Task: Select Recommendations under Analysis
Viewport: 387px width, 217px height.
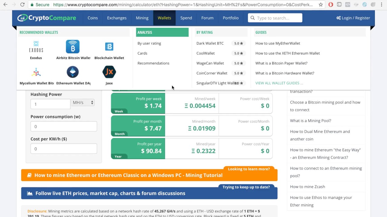Action: [153, 63]
